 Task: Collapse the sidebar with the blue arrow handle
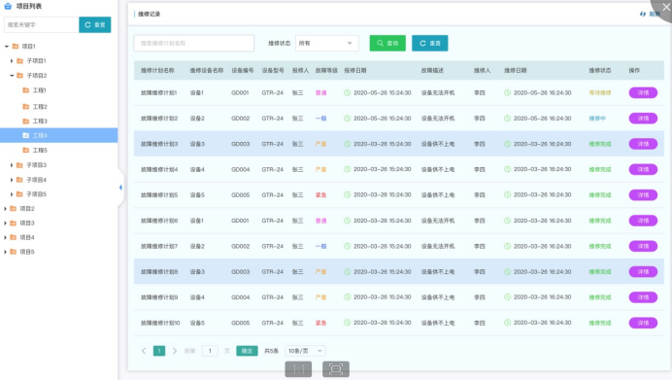pos(120,188)
